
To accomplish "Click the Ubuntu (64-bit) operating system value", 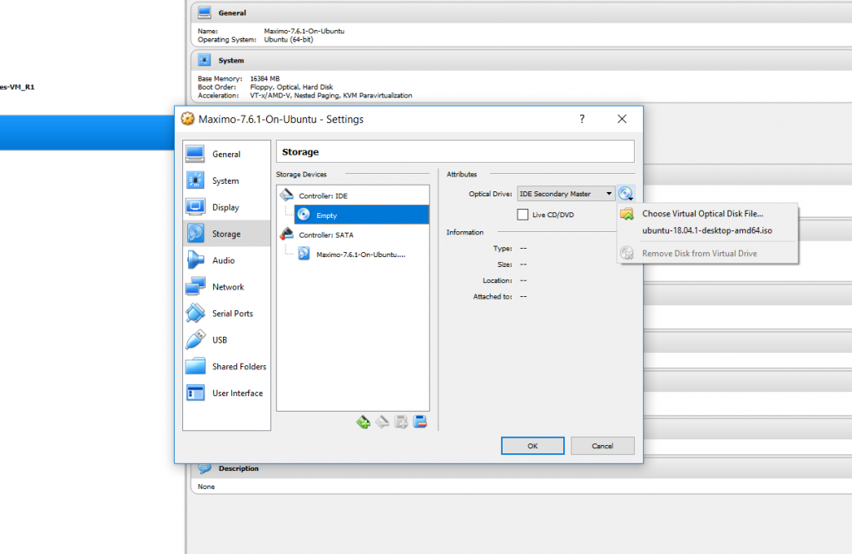I will [289, 40].
